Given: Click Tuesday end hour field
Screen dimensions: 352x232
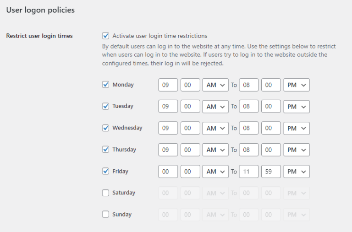Looking at the screenshot, I should (x=249, y=107).
